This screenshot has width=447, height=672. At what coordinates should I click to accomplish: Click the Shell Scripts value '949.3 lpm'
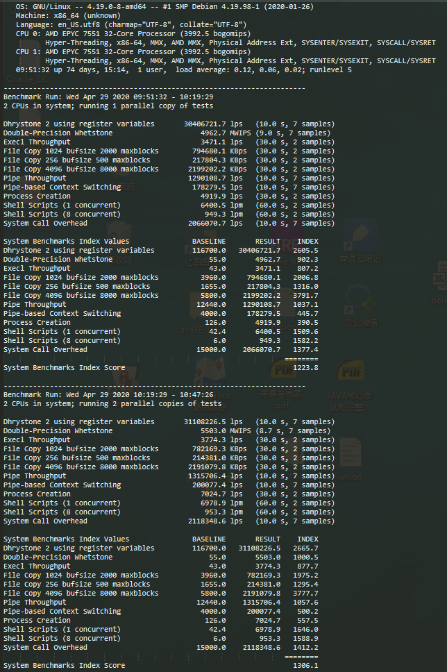point(223,214)
